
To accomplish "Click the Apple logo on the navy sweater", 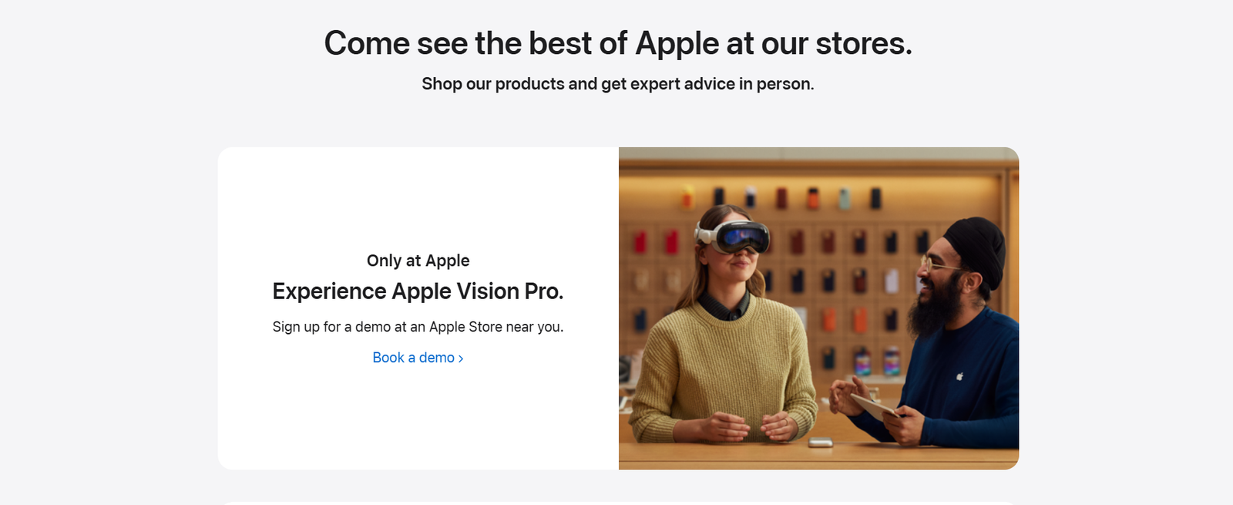I will (959, 376).
